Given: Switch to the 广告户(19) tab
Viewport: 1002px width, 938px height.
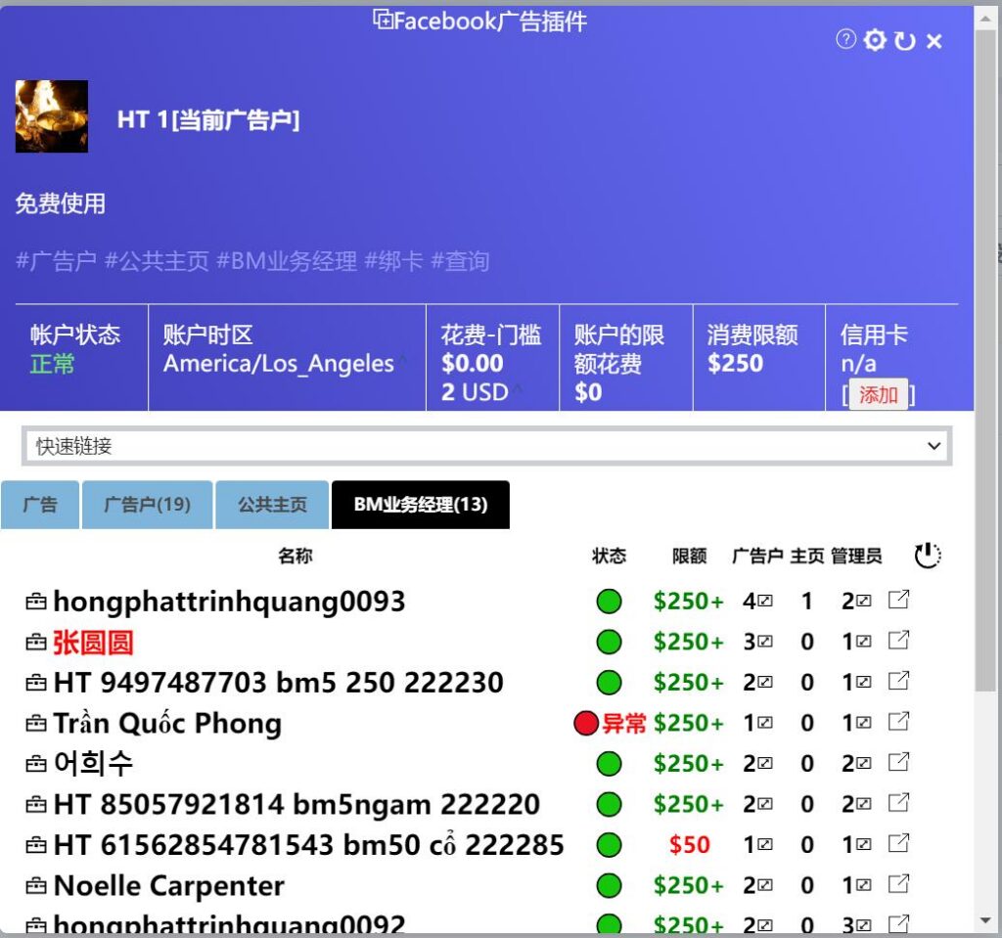Looking at the screenshot, I should (x=147, y=505).
